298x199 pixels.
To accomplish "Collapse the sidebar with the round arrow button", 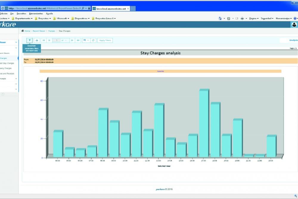I will [x=3, y=94].
